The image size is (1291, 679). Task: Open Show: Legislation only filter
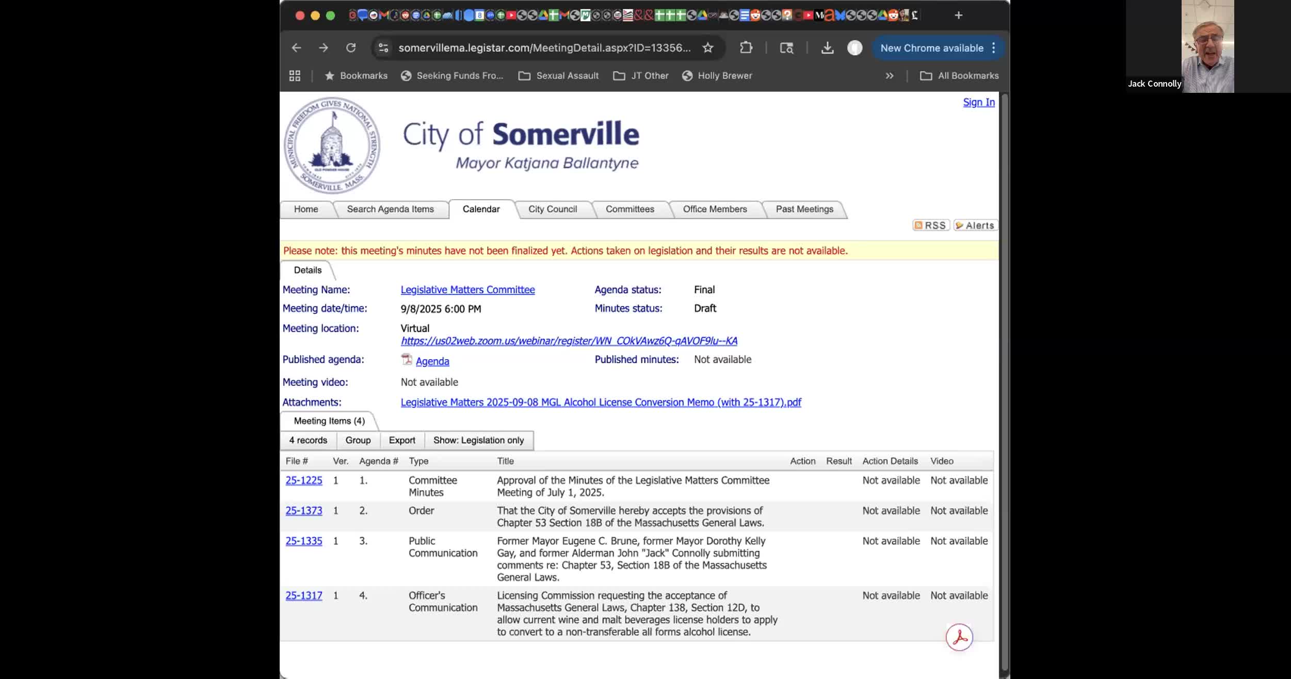click(479, 440)
